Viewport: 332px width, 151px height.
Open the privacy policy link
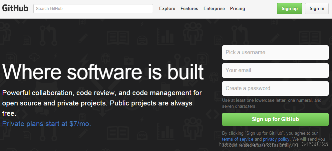pos(276,139)
